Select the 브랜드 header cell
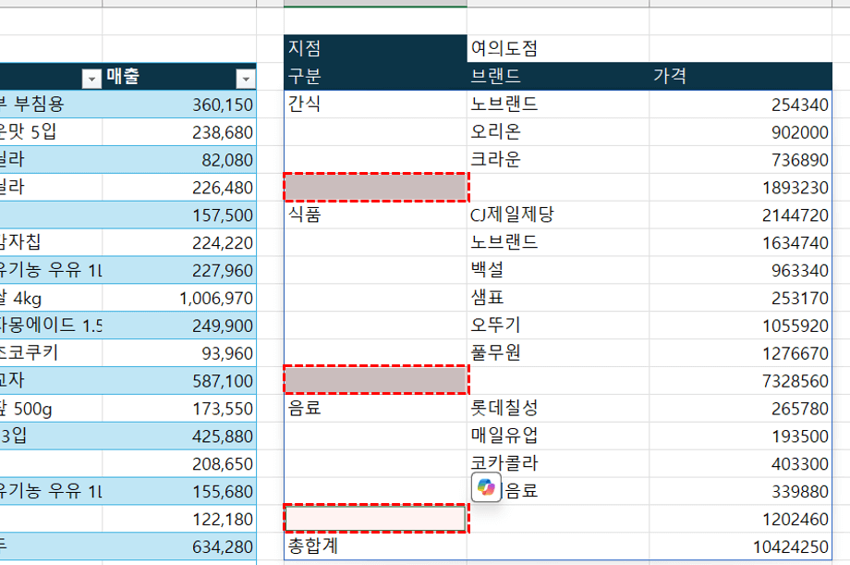850x565 pixels. click(557, 76)
